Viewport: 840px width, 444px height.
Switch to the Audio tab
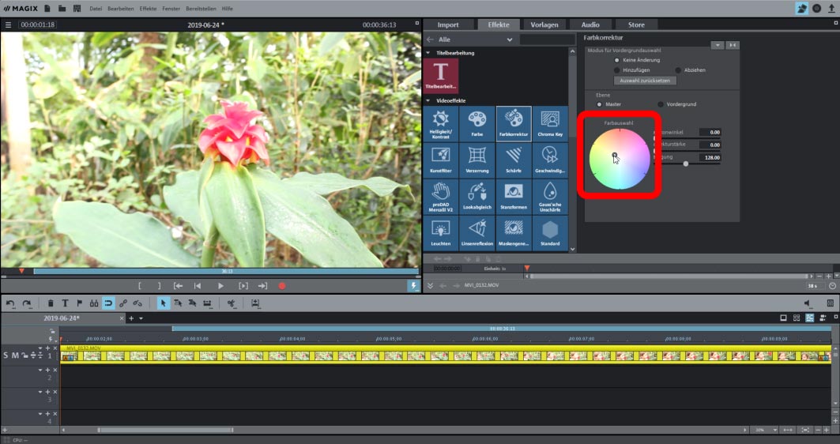(590, 24)
